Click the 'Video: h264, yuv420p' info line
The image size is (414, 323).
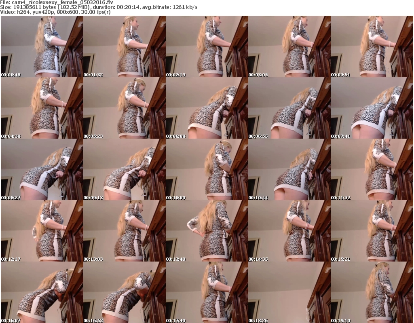(x=55, y=12)
